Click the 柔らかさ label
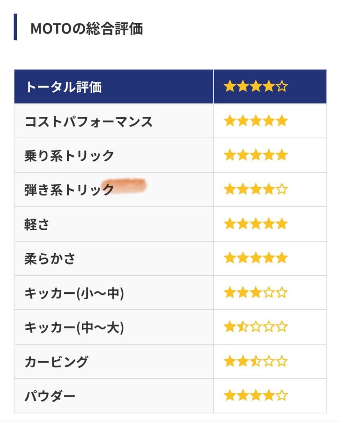341x422 pixels. point(50,259)
